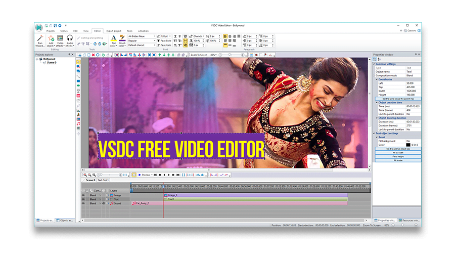Select the rectangle shape tool in left toolbar

click(78, 81)
